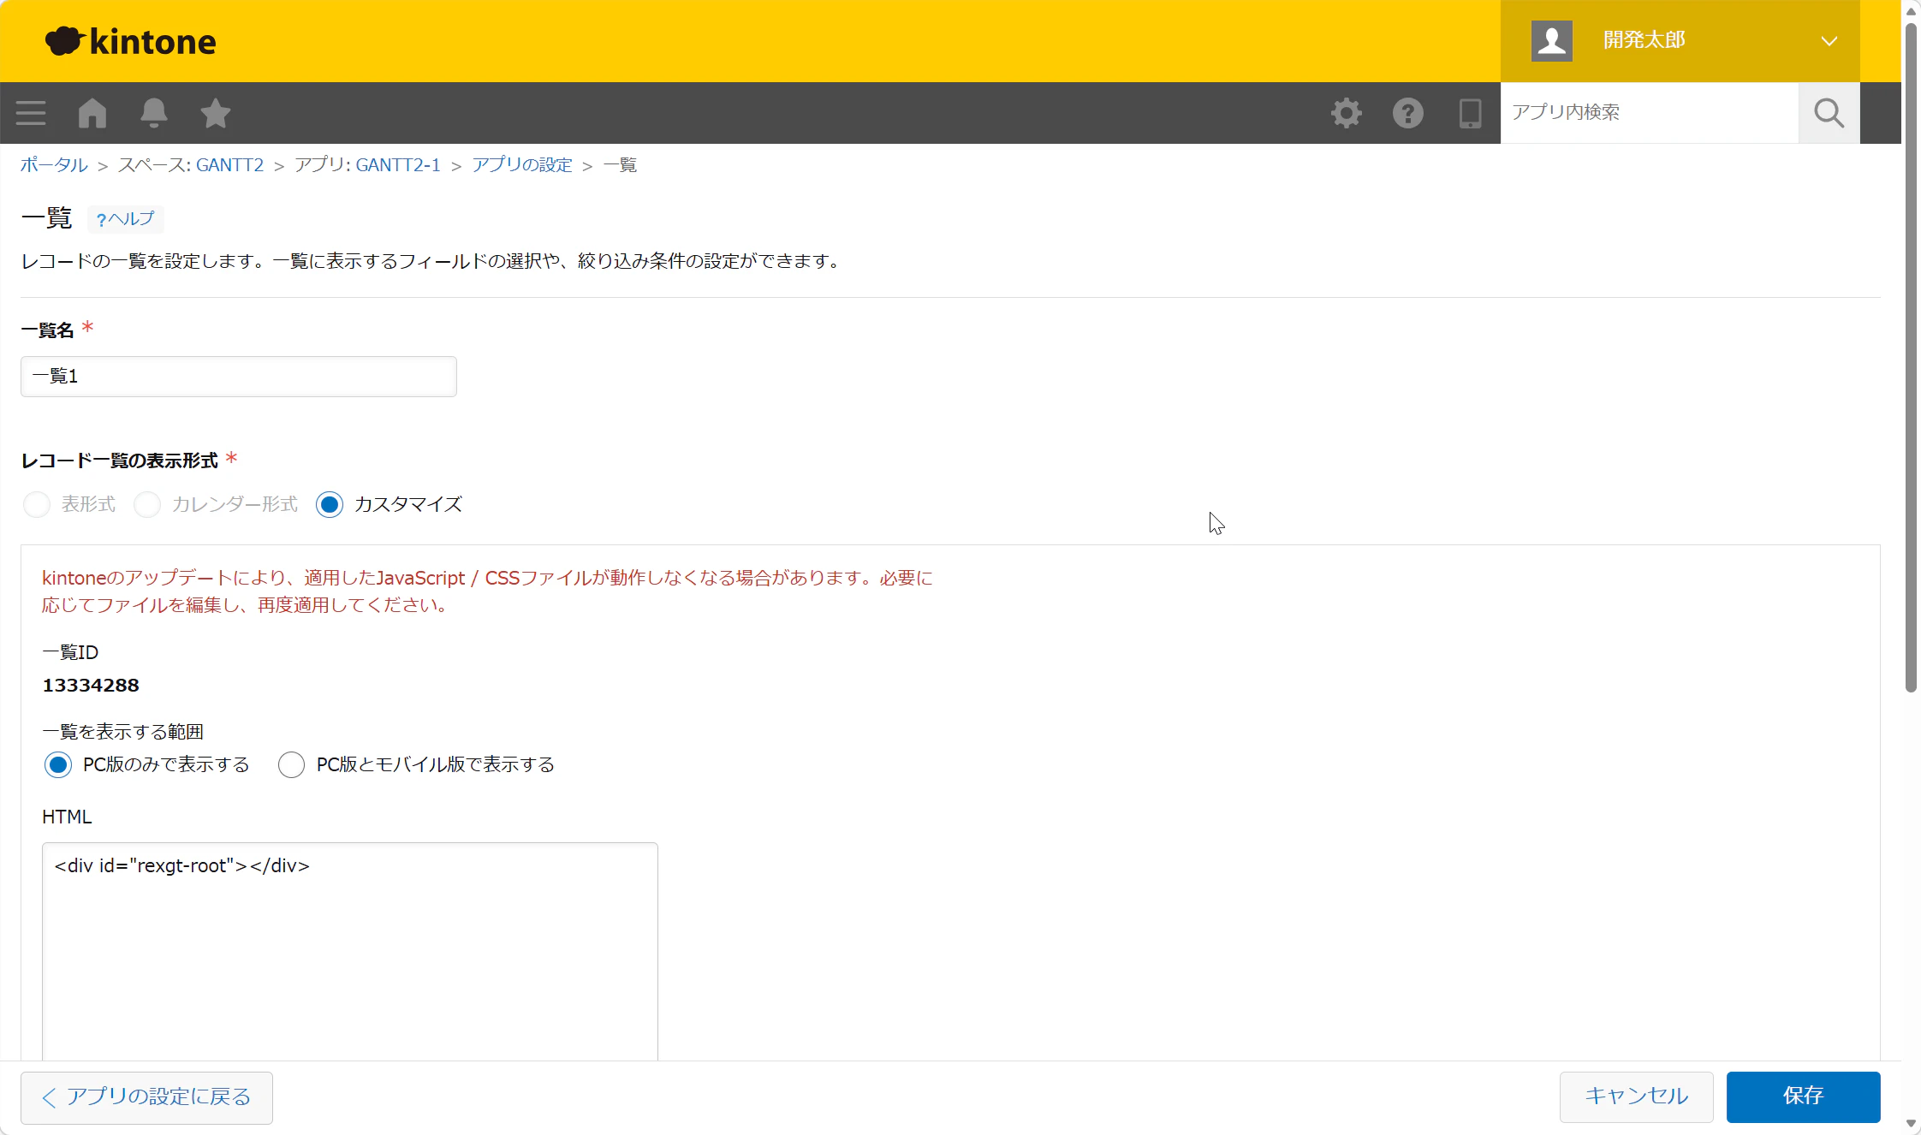Click the 保存 button
This screenshot has height=1135, width=1921.
pos(1803,1096)
